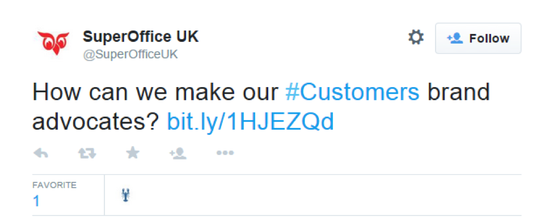Viewport: 553px width, 223px height.
Task: Click the @SuperOfficeUK handle
Action: [x=130, y=54]
